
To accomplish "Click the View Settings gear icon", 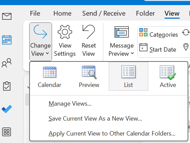I will (65, 32).
